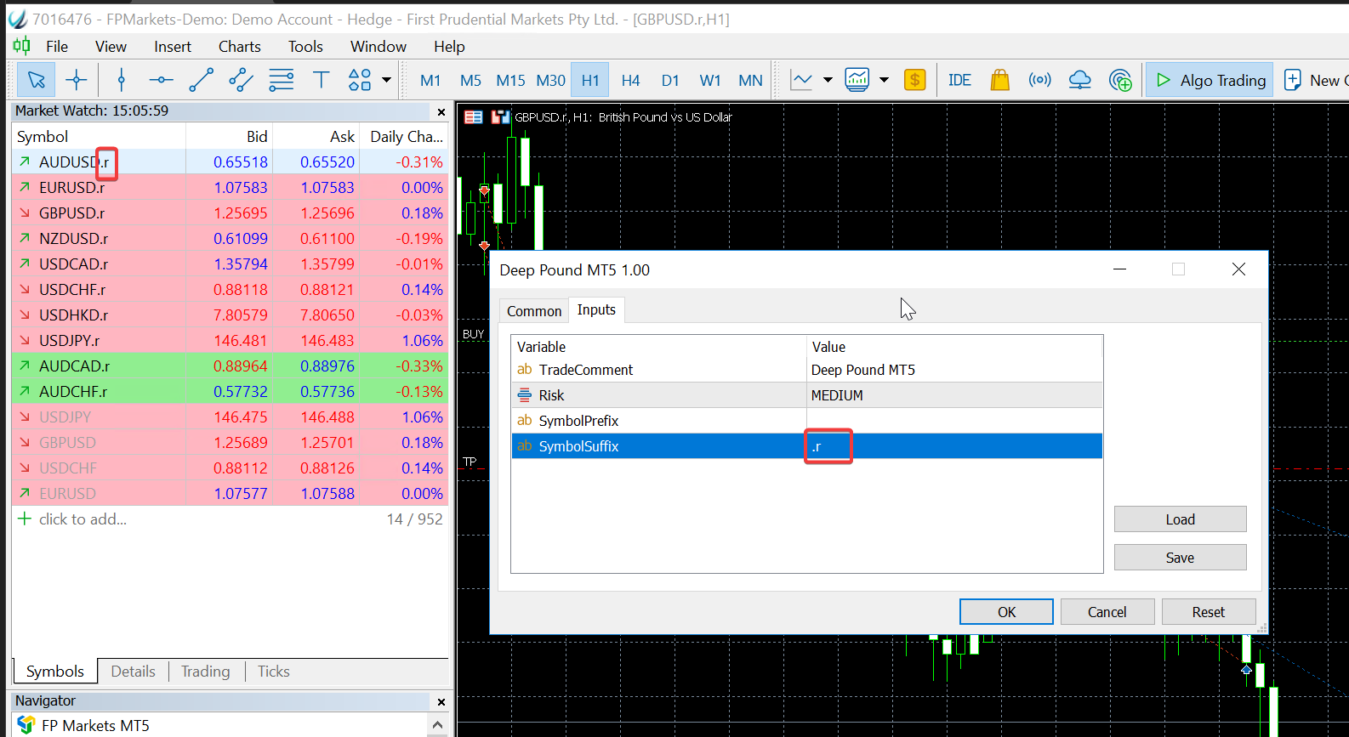Confirm the dialog with OK
The image size is (1349, 737).
(1006, 612)
